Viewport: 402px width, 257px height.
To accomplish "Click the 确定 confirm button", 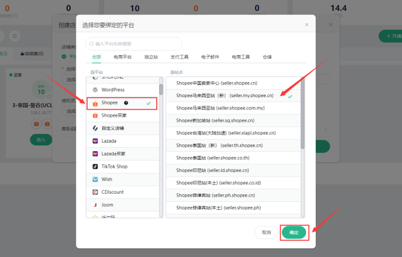I will [x=294, y=233].
